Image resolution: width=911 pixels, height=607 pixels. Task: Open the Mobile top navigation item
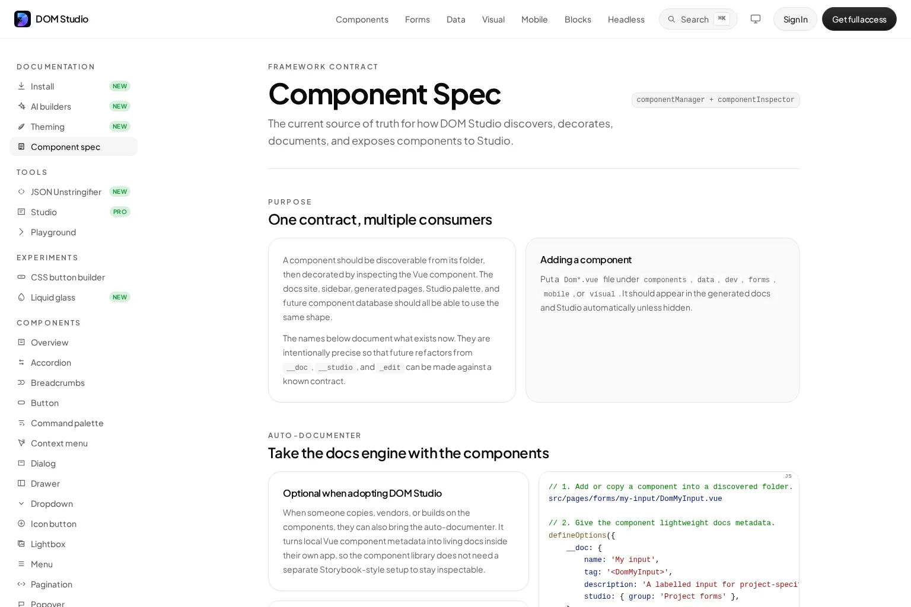click(x=534, y=20)
